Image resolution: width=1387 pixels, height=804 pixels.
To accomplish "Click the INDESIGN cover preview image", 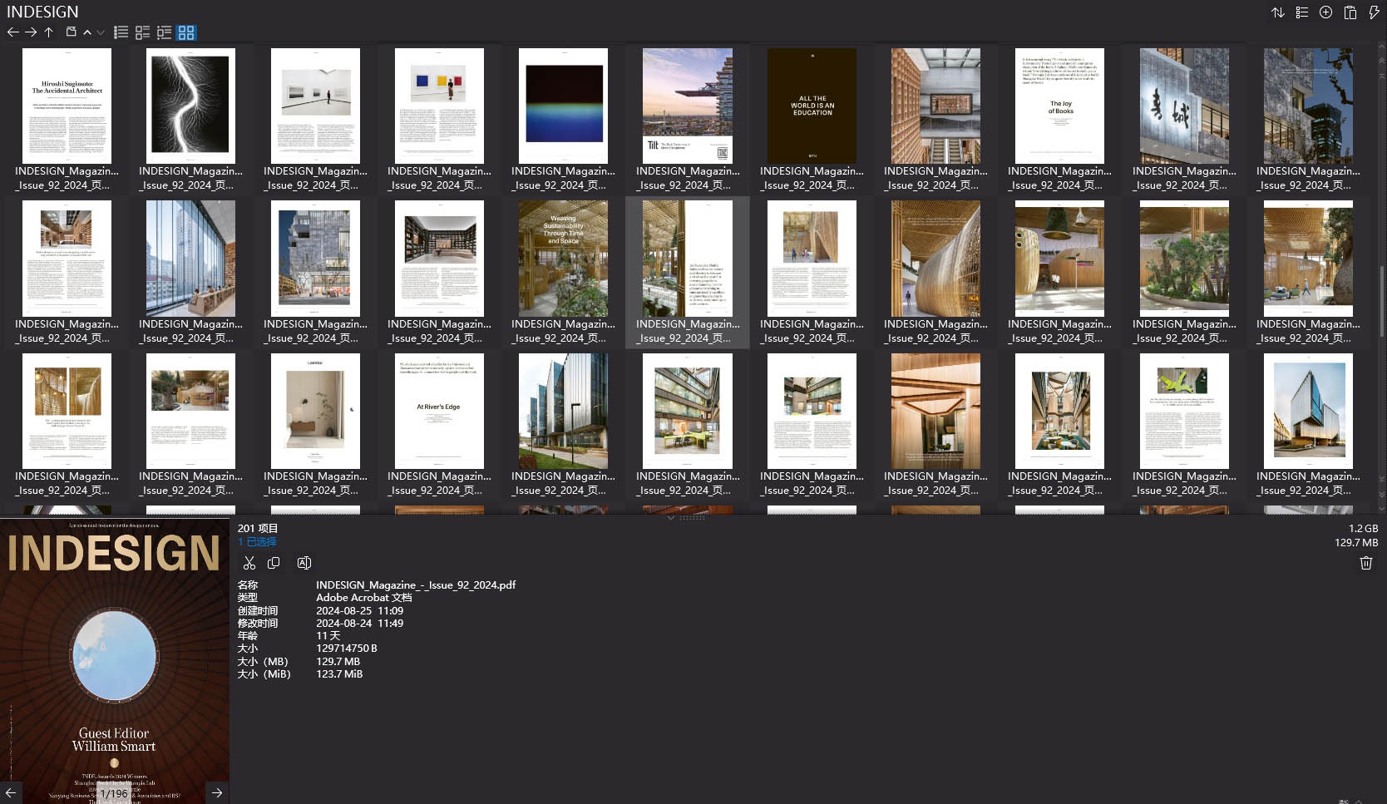I will [x=115, y=661].
